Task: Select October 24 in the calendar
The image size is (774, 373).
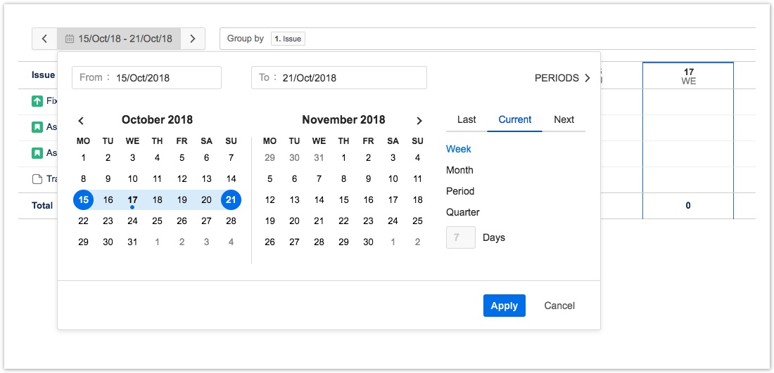Action: (132, 221)
